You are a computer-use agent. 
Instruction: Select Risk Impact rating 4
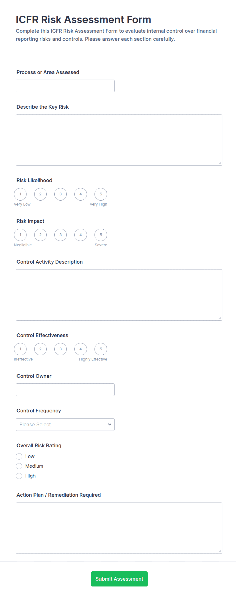point(81,235)
